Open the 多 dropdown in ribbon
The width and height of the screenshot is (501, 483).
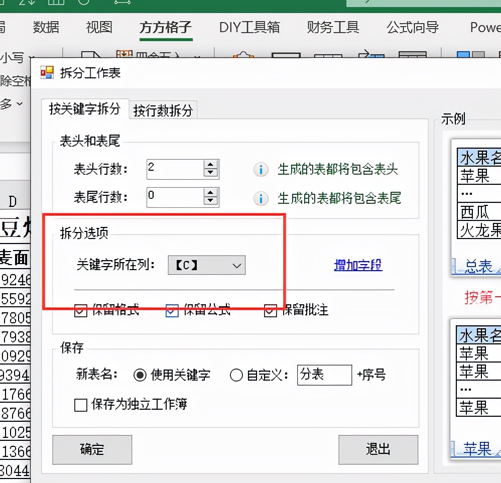coord(12,104)
